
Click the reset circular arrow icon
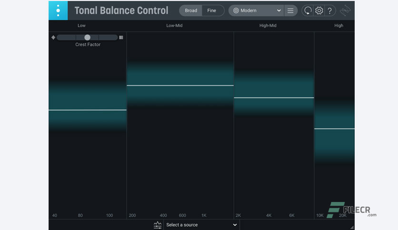tap(308, 10)
